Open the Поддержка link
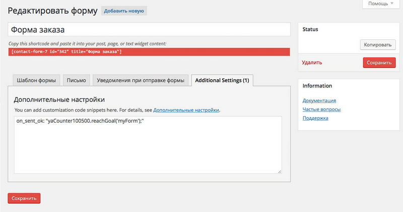The image size is (403, 212). (315, 118)
